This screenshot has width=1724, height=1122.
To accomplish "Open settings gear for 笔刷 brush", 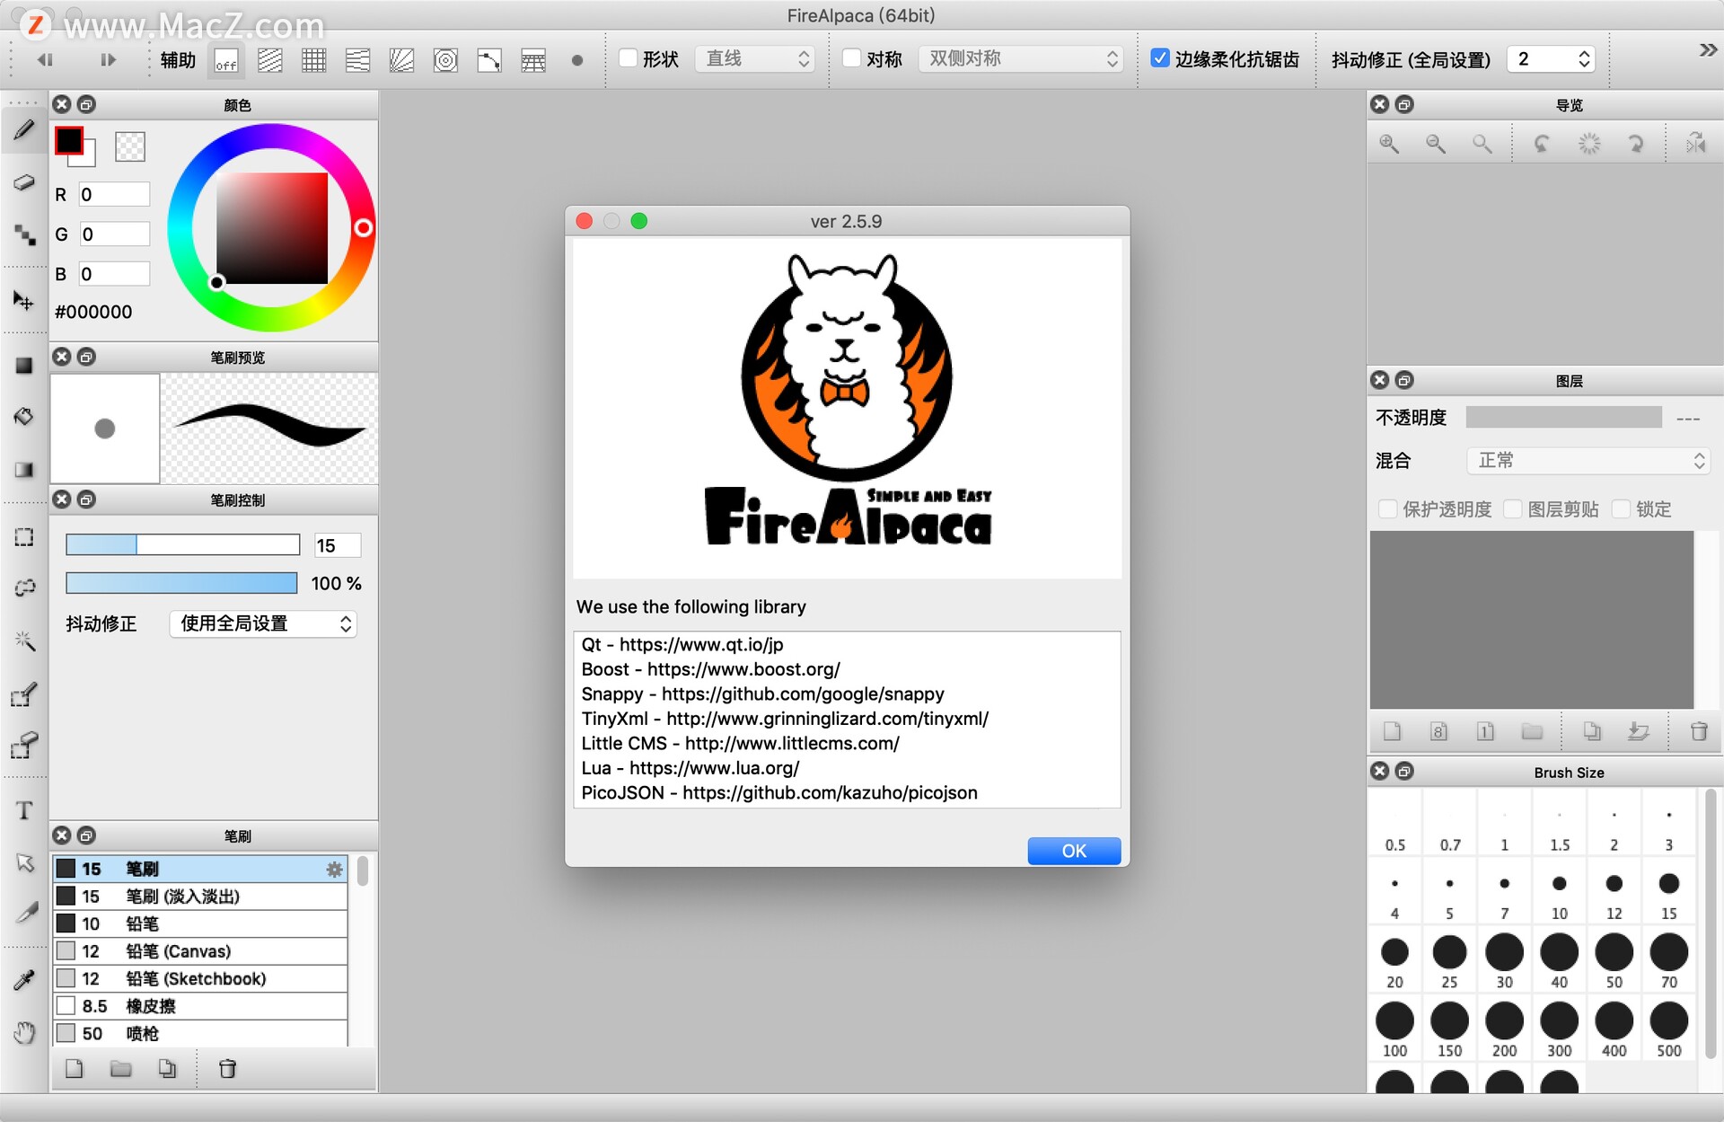I will tap(334, 870).
